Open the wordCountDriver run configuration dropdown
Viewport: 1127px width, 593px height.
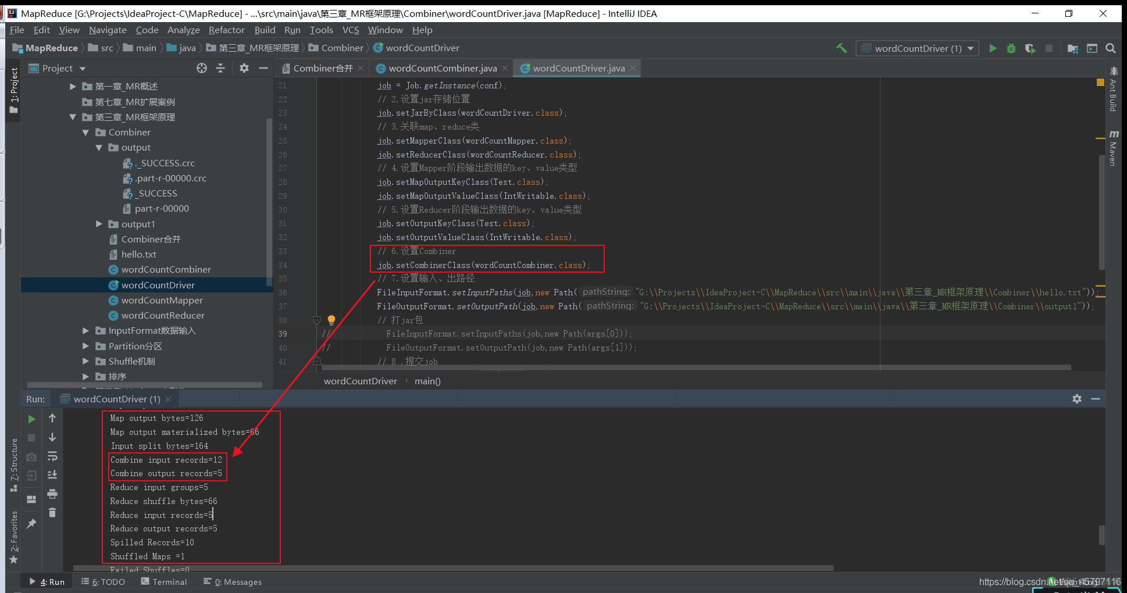pos(918,48)
